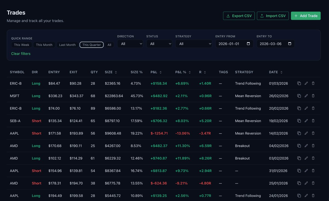Enable the All quick range filter
This screenshot has height=201, width=329.
tap(109, 44)
